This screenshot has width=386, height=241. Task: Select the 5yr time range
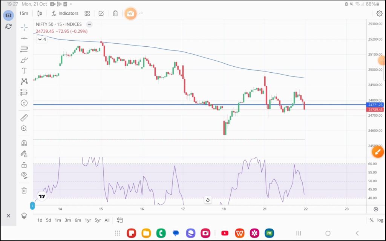[x=98, y=220]
